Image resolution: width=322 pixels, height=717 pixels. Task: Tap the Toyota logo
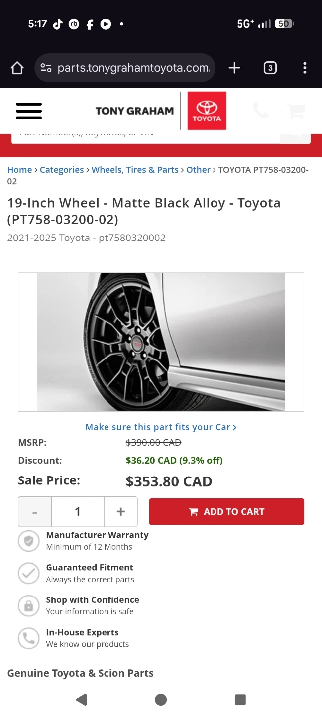tap(207, 111)
